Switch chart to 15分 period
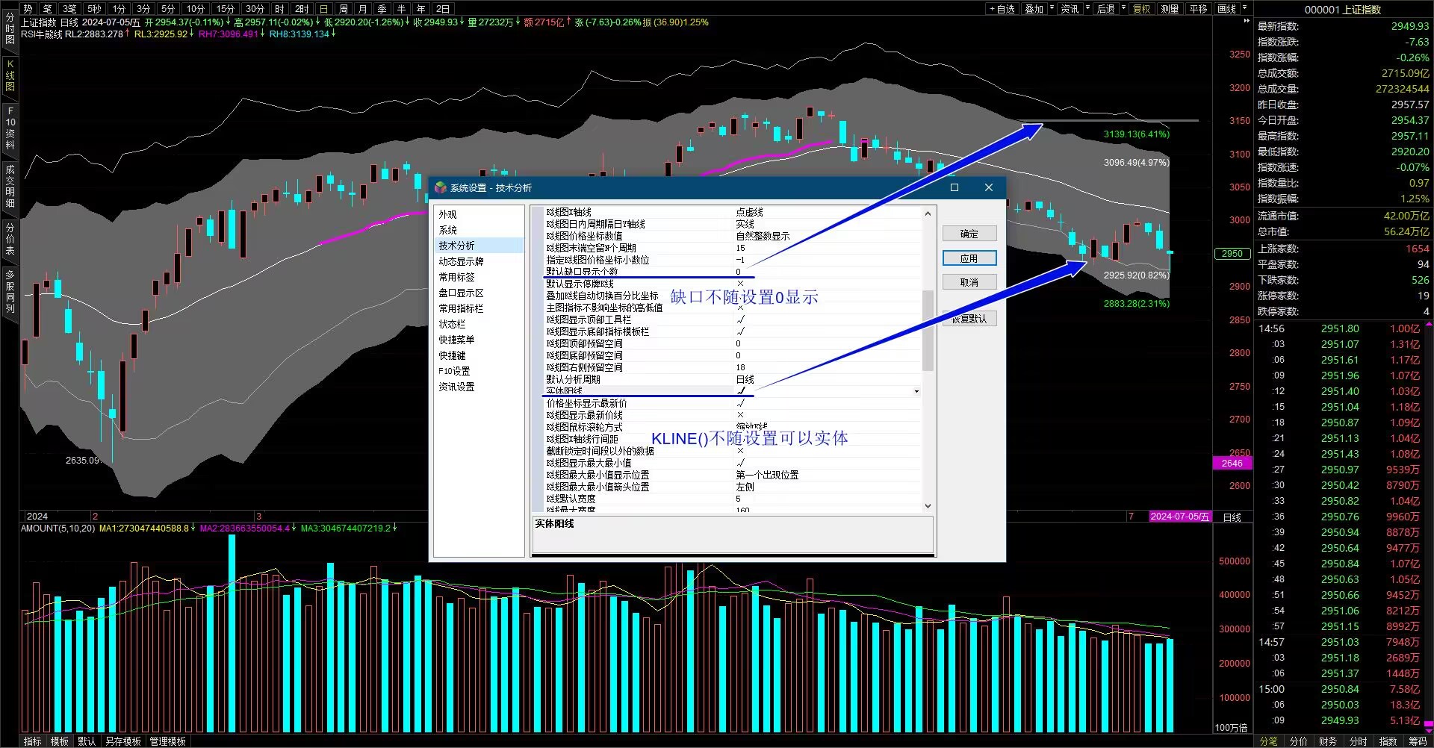This screenshot has width=1434, height=748. 226,9
